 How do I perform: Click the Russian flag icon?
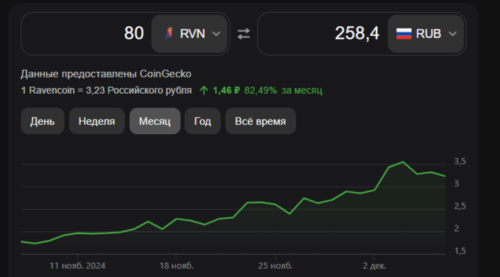click(x=404, y=33)
